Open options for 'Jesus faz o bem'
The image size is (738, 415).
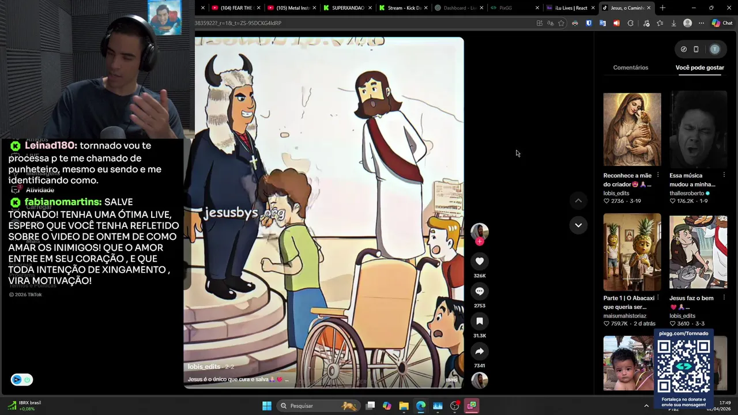[724, 298]
